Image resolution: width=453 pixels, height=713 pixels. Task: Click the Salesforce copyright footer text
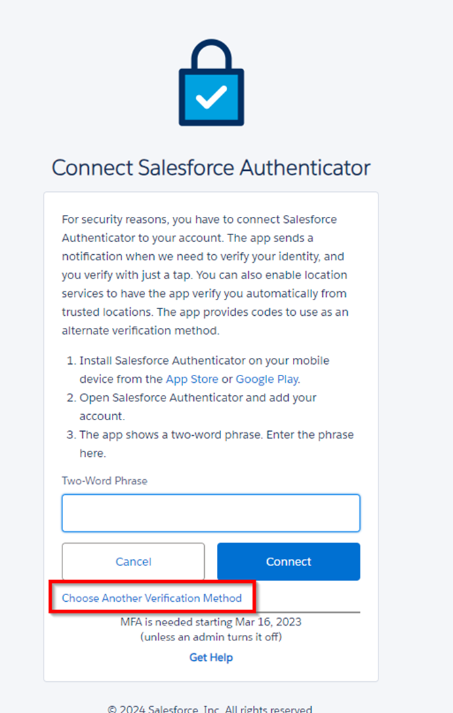[211, 709]
